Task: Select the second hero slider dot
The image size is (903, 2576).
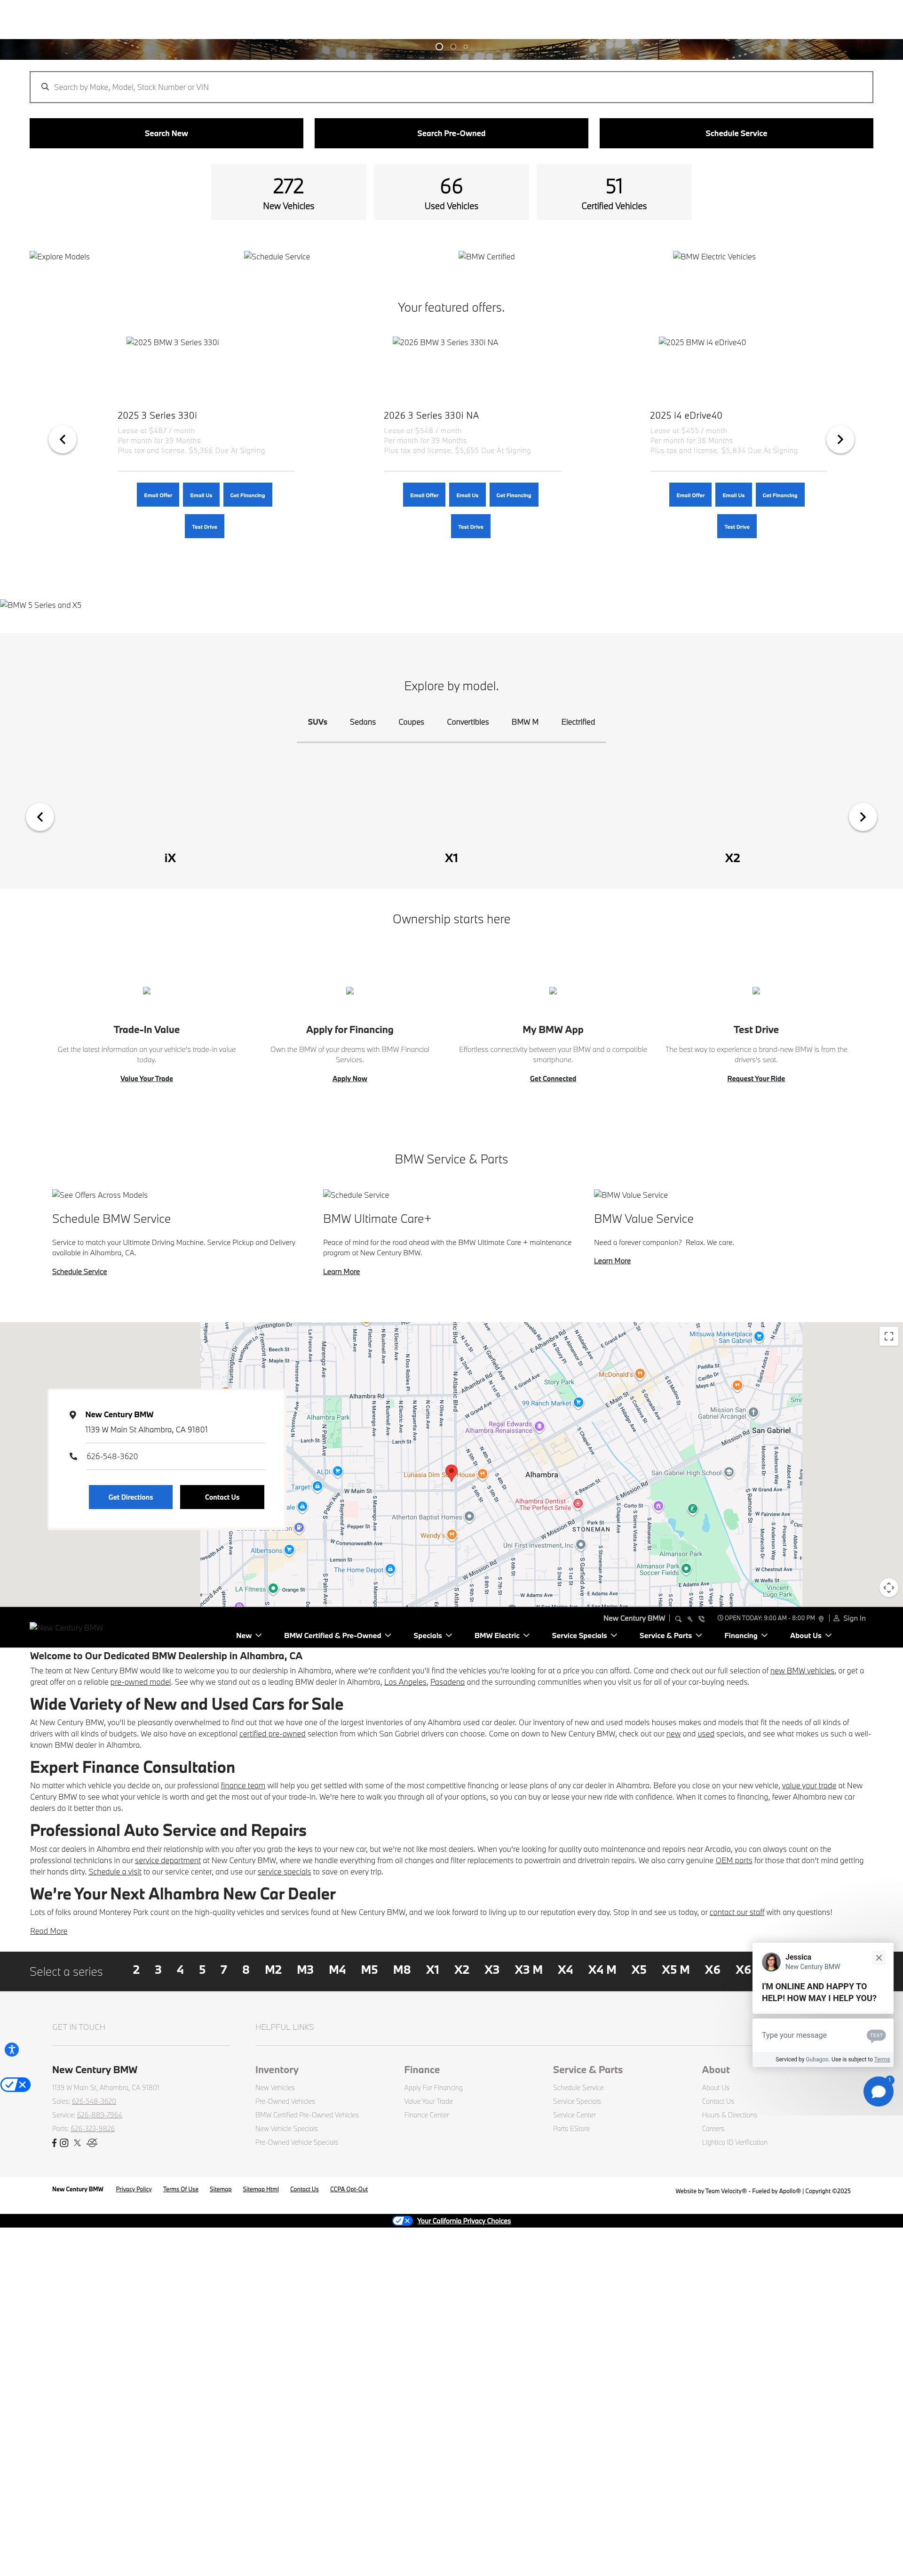Action: pyautogui.click(x=452, y=46)
